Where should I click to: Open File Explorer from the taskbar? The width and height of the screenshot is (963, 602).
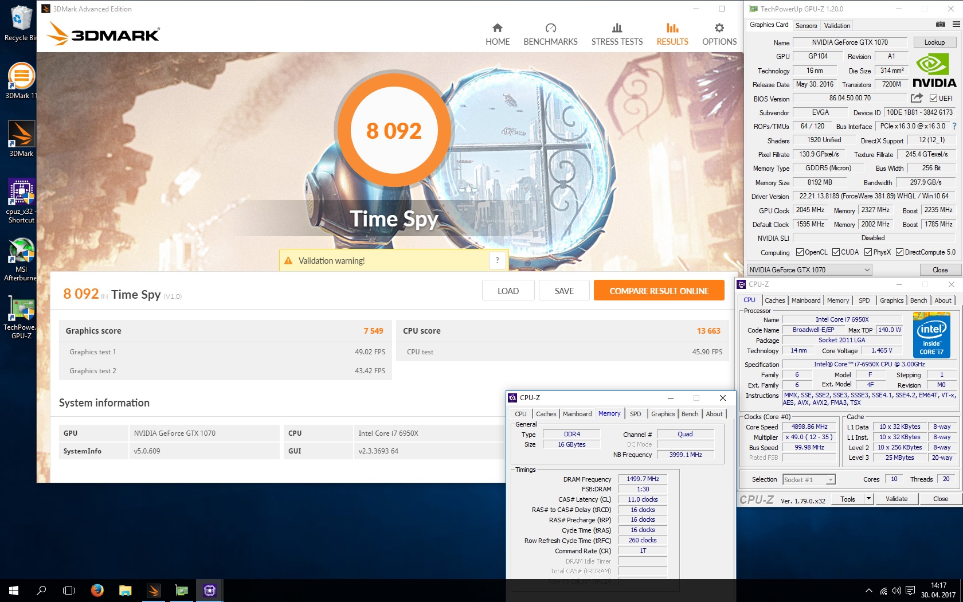click(125, 590)
